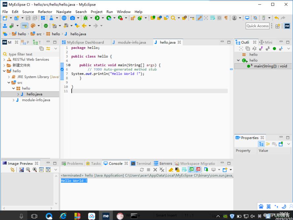The width and height of the screenshot is (293, 220).
Task: Open the MyEclipse perspective button
Action: coord(287,26)
